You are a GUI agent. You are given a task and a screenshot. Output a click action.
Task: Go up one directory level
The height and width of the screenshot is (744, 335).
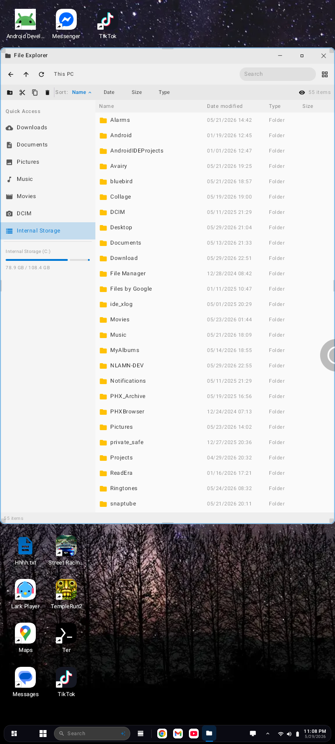point(26,74)
